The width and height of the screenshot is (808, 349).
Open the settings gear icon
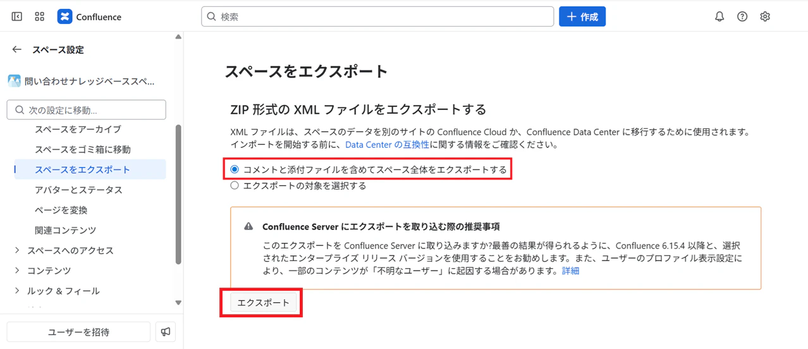[x=765, y=16]
